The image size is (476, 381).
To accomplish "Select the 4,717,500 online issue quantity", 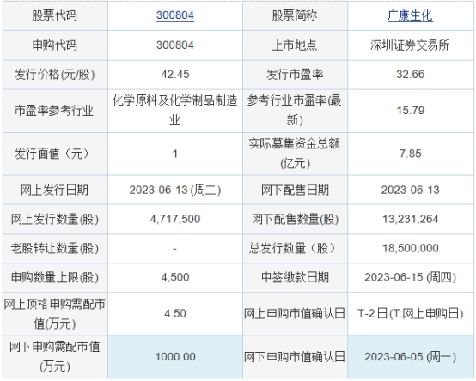I will click(x=175, y=219).
